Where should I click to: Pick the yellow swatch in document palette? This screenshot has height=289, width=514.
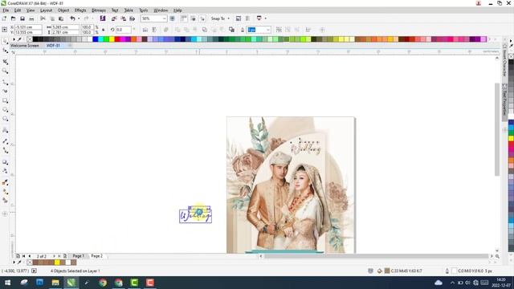[57, 263]
